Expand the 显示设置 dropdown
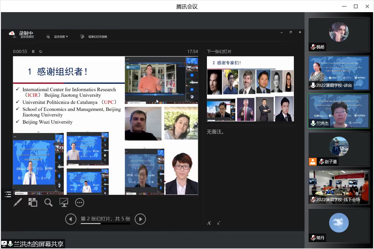 (61, 37)
